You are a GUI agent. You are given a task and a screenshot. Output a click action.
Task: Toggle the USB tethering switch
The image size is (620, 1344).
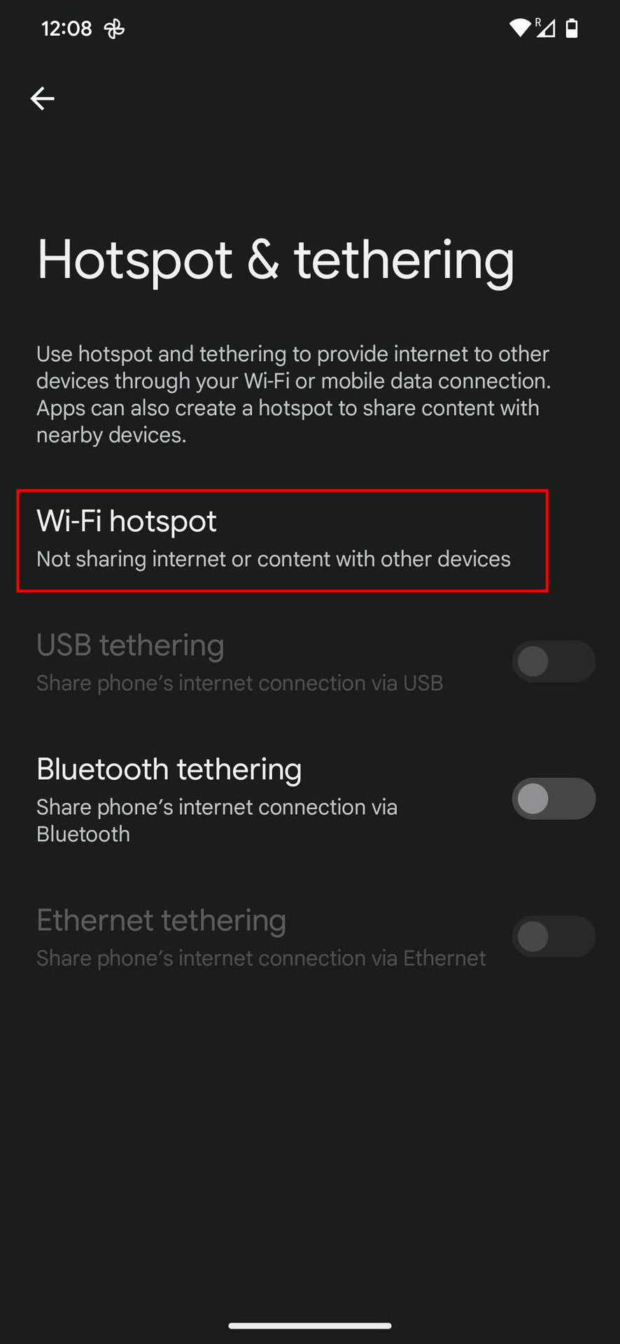(x=554, y=661)
